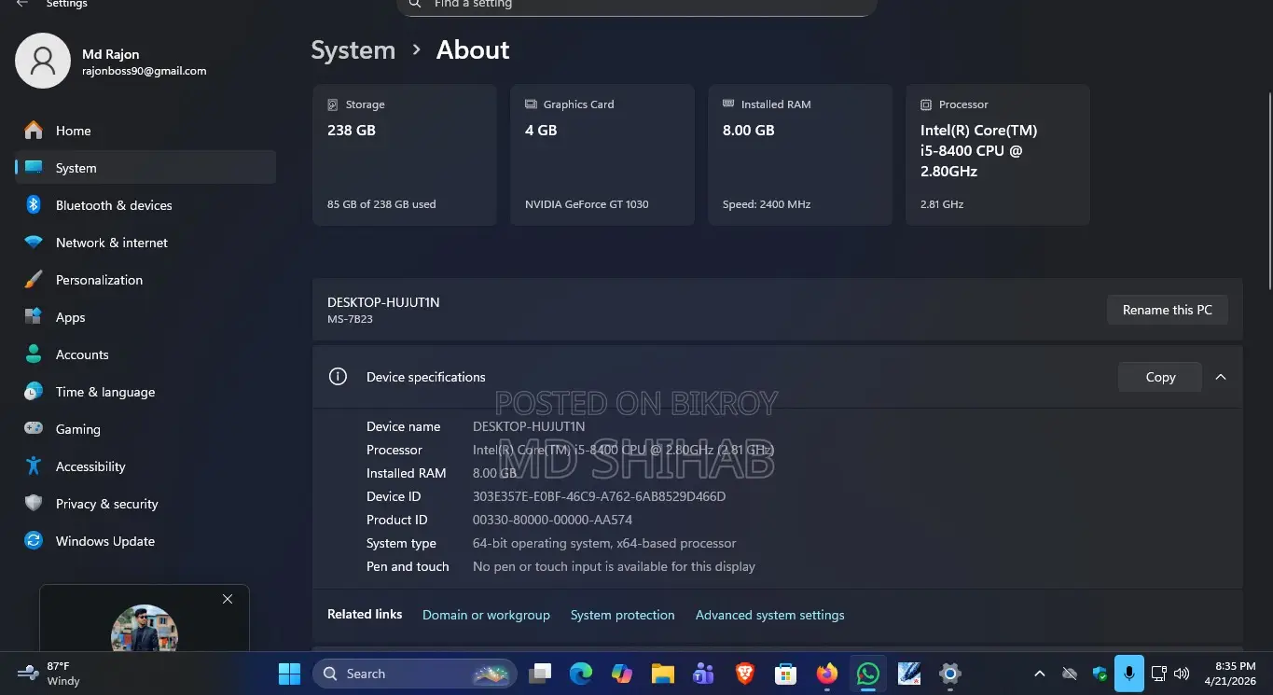
Task: Click the cloud sync off tray icon
Action: [1070, 674]
